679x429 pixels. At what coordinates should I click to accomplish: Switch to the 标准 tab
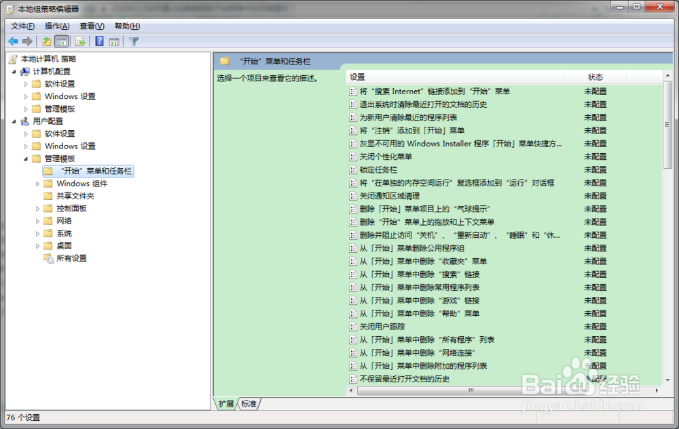tap(249, 404)
